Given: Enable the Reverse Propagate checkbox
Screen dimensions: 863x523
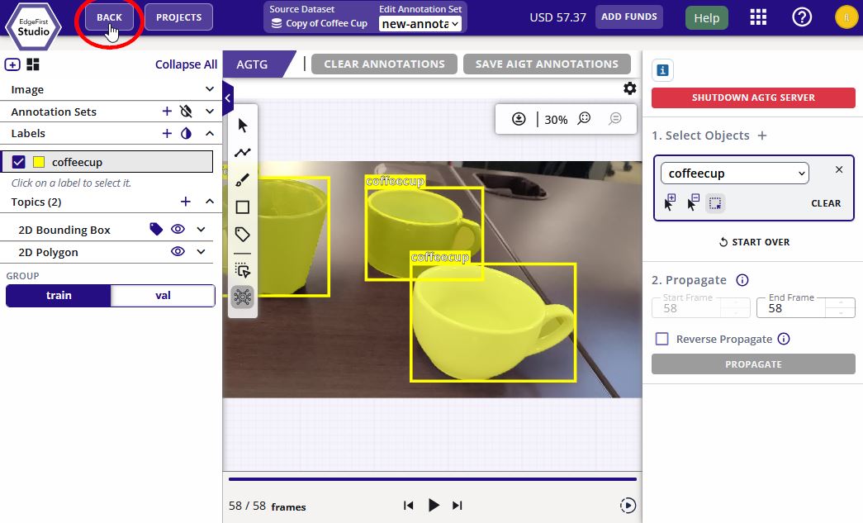Looking at the screenshot, I should coord(662,339).
